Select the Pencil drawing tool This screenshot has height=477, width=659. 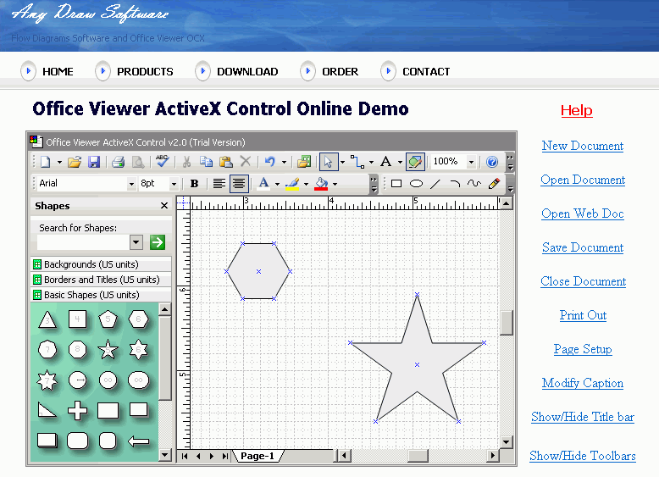coord(495,184)
